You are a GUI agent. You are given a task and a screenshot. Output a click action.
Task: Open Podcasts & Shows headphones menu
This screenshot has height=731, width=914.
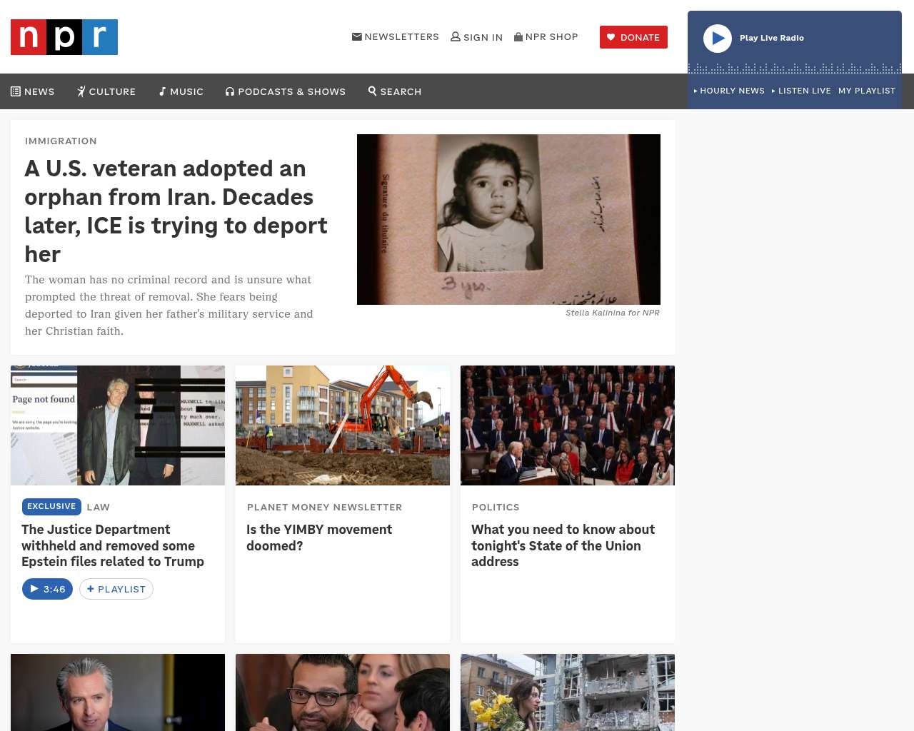click(x=286, y=91)
